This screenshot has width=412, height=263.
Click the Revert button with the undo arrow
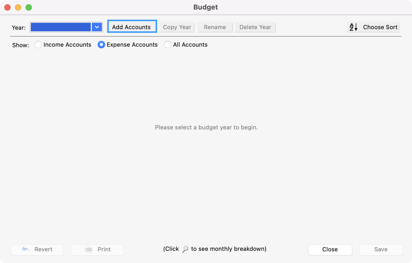click(37, 250)
